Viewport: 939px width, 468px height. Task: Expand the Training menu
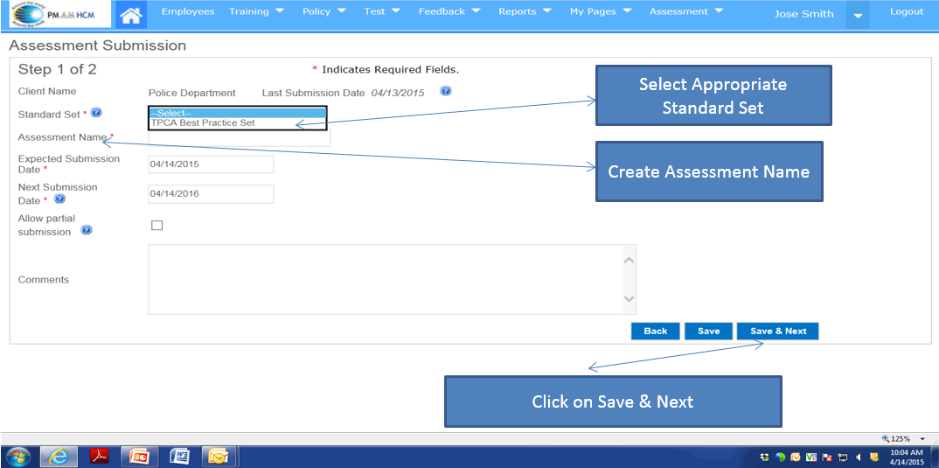point(256,12)
